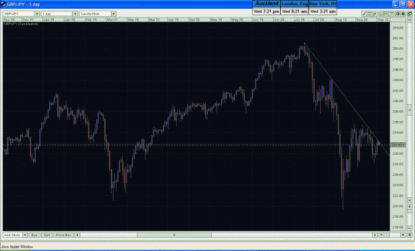The width and height of the screenshot is (415, 251).
Task: Click the vertical scrollbar up arrow
Action: click(x=410, y=20)
